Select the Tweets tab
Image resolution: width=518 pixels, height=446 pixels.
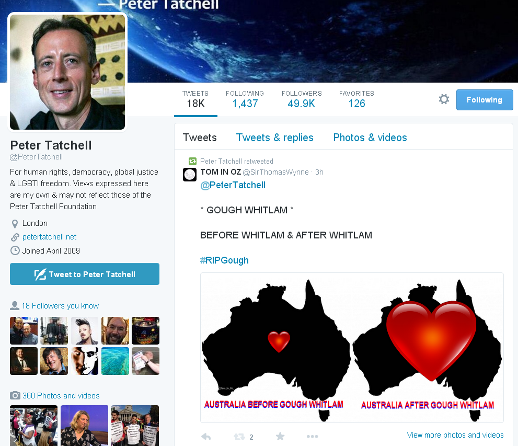(200, 138)
